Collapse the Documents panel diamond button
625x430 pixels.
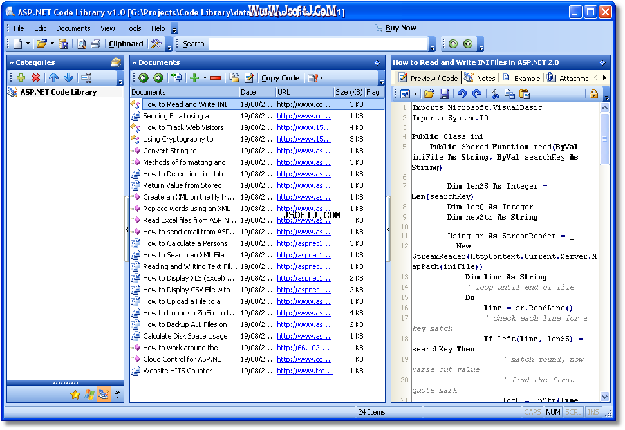click(x=377, y=62)
